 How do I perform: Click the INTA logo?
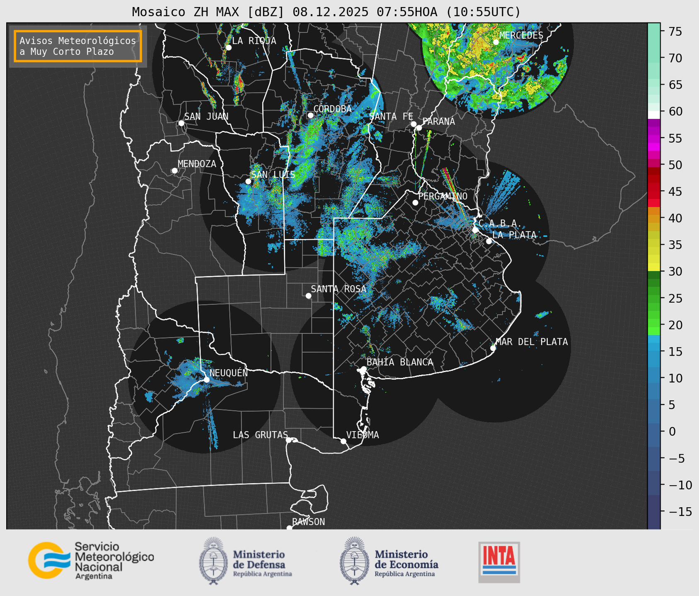pyautogui.click(x=499, y=562)
